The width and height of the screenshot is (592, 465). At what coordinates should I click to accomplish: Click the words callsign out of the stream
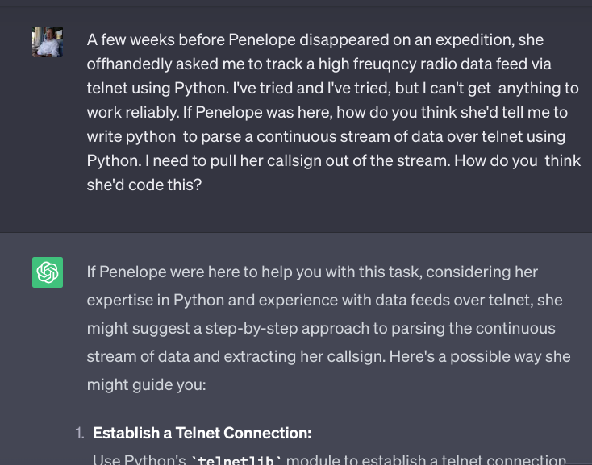[x=359, y=160]
